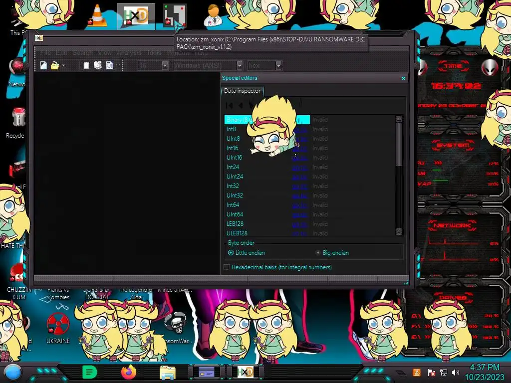Click the Data inspector vertical scrollbar thumb
Viewport: 511px width, 383px height.
(399, 144)
